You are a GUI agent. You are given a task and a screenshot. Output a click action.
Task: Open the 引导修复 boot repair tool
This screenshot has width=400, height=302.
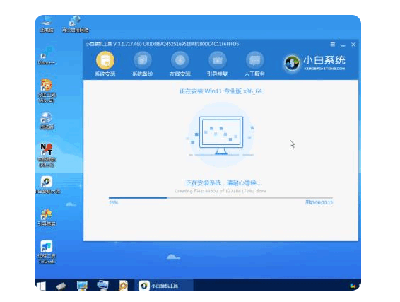(218, 61)
